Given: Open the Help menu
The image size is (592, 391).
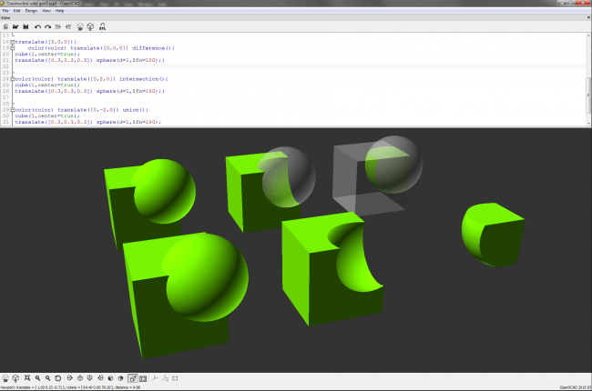Looking at the screenshot, I should pyautogui.click(x=59, y=11).
